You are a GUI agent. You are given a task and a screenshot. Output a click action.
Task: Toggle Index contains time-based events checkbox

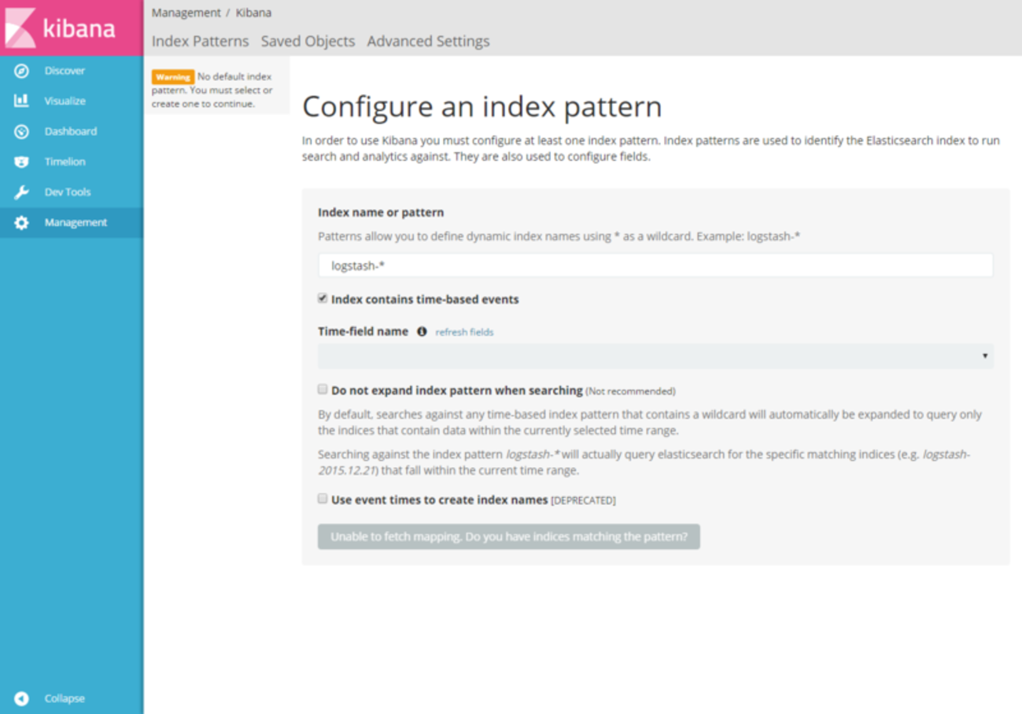pyautogui.click(x=323, y=299)
